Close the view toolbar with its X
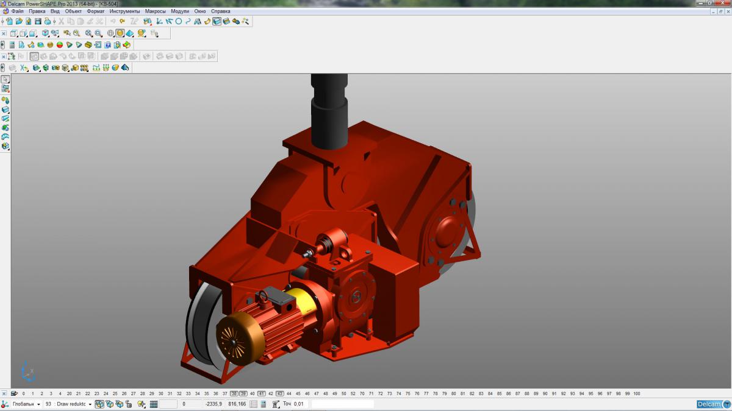 4,33
